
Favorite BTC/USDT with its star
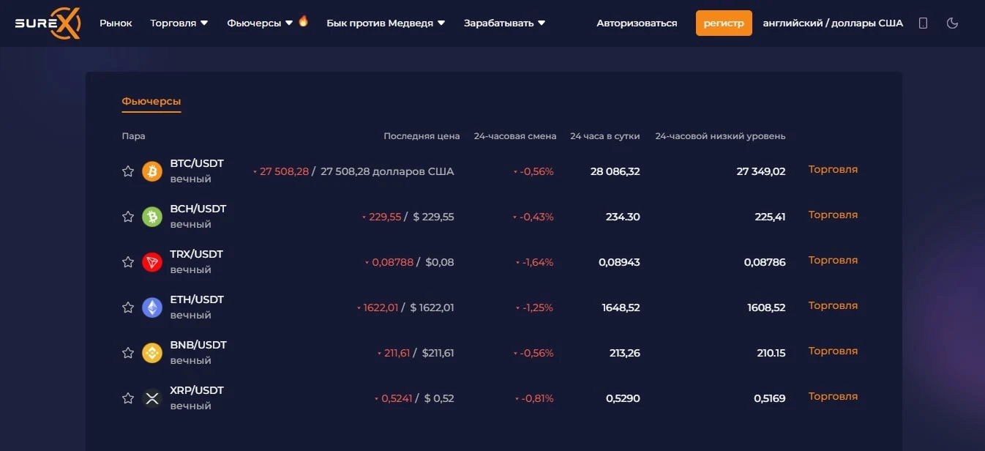pos(128,171)
